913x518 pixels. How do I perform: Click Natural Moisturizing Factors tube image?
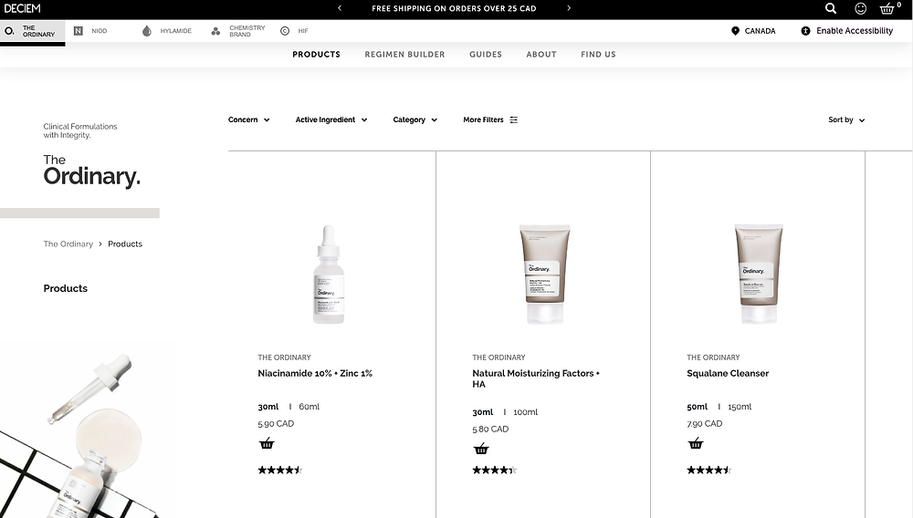pyautogui.click(x=544, y=274)
